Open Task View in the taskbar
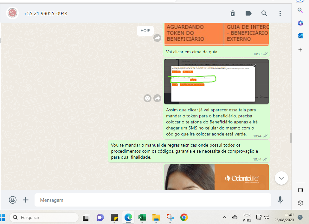Viewport: 309px width, 224px height. (86, 217)
